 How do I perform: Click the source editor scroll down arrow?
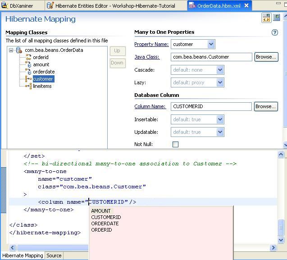[x=281, y=240]
